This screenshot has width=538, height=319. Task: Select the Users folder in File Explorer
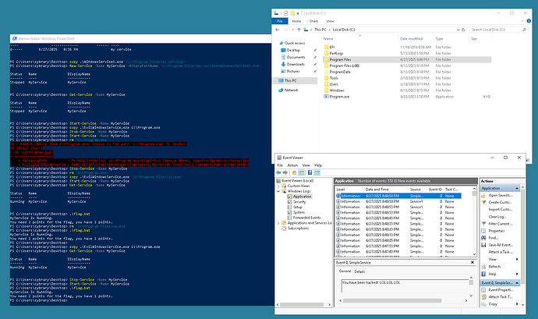tap(334, 84)
